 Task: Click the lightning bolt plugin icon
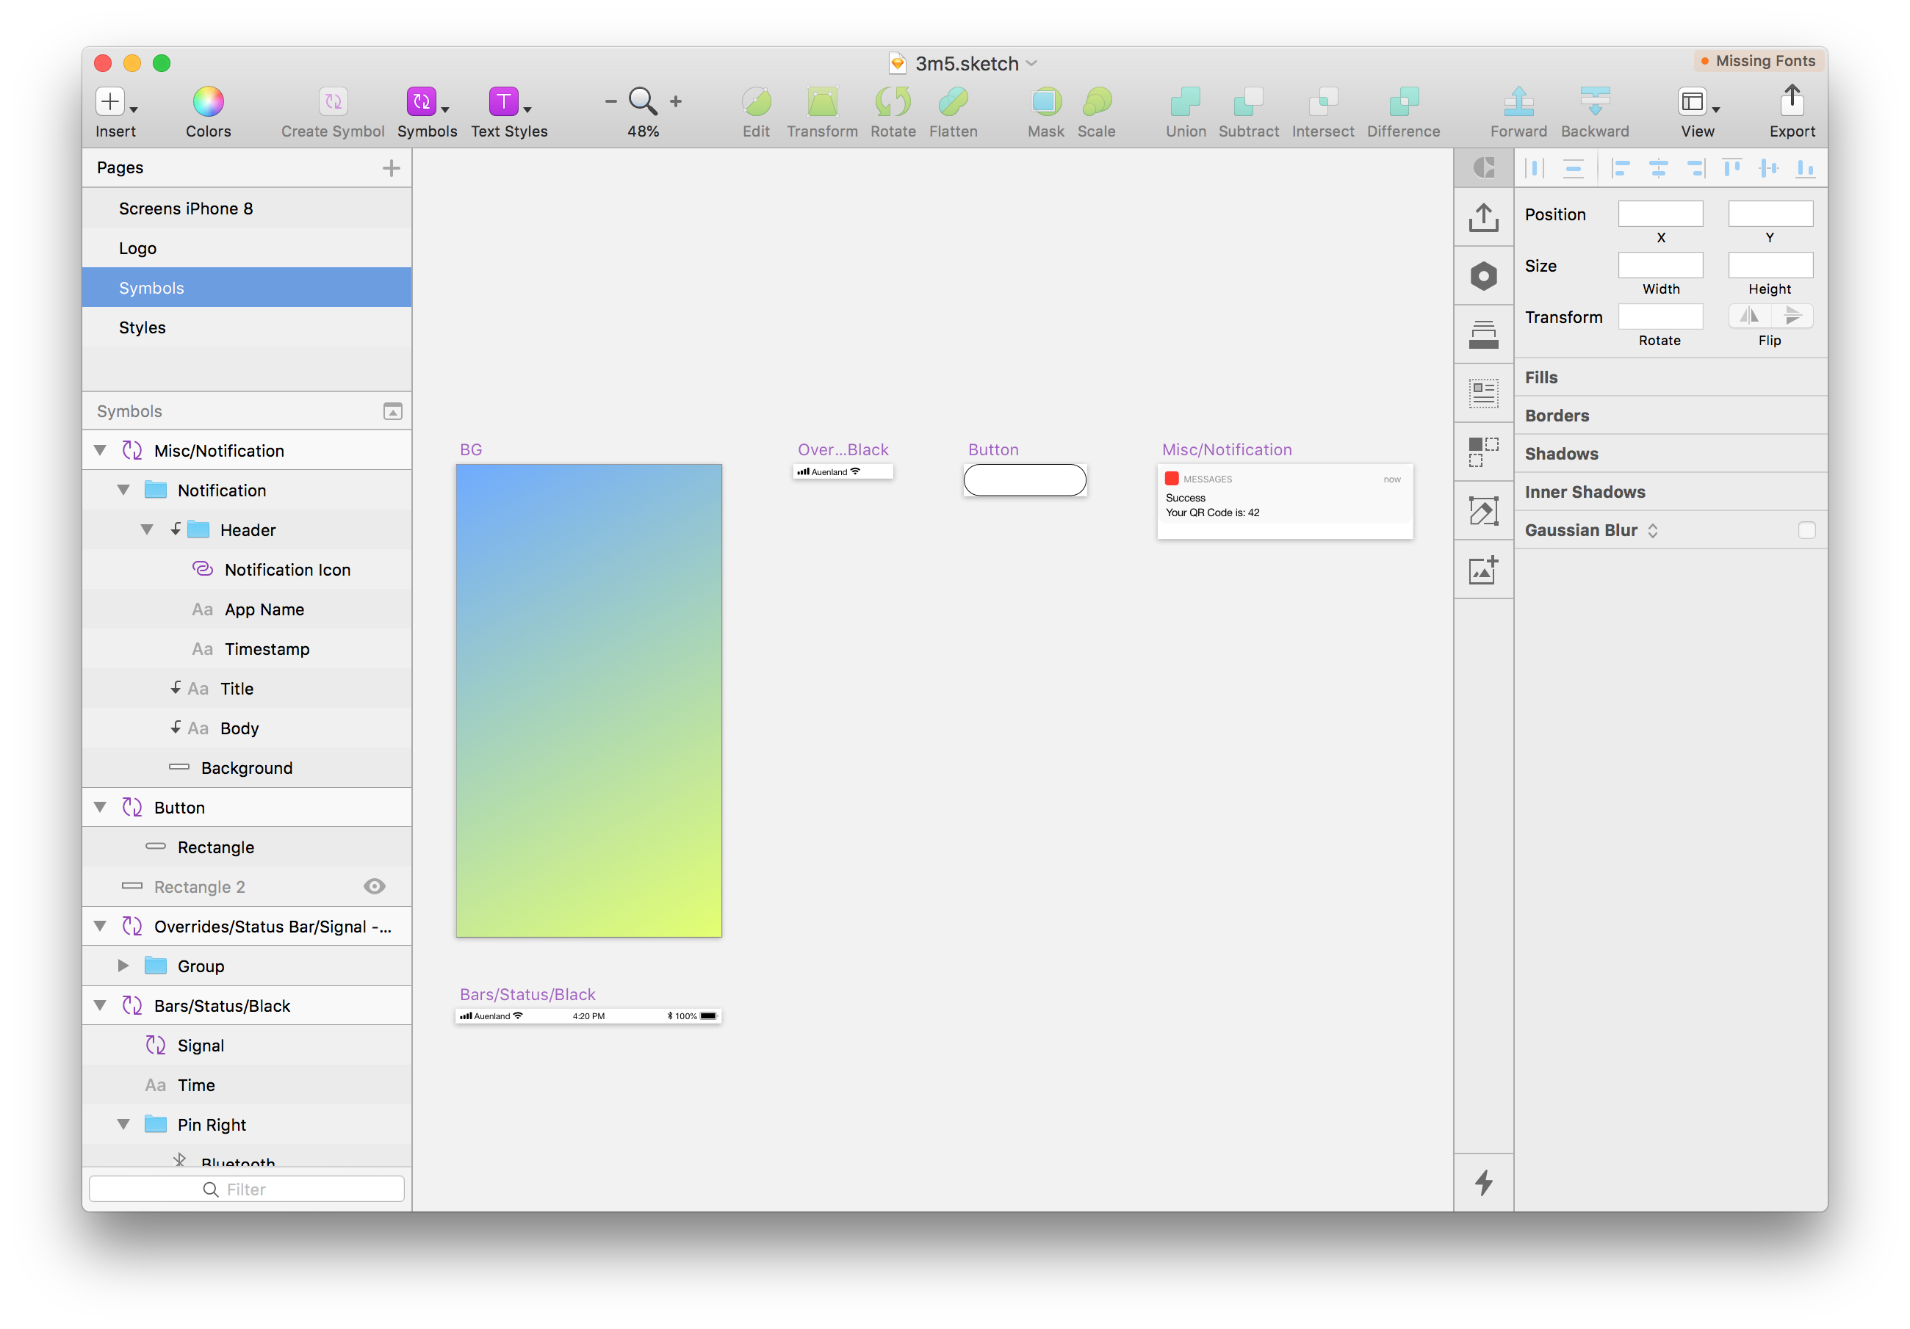(1483, 1182)
